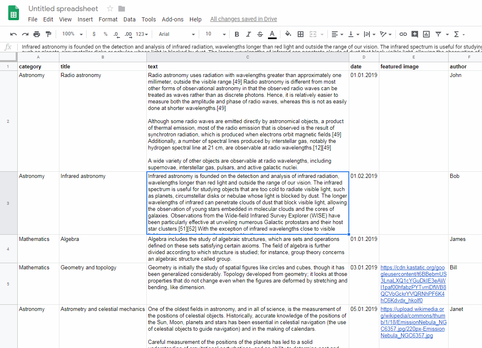Screen dimensions: 482x348
Task: Select the Paint format tool
Action: (48, 34)
